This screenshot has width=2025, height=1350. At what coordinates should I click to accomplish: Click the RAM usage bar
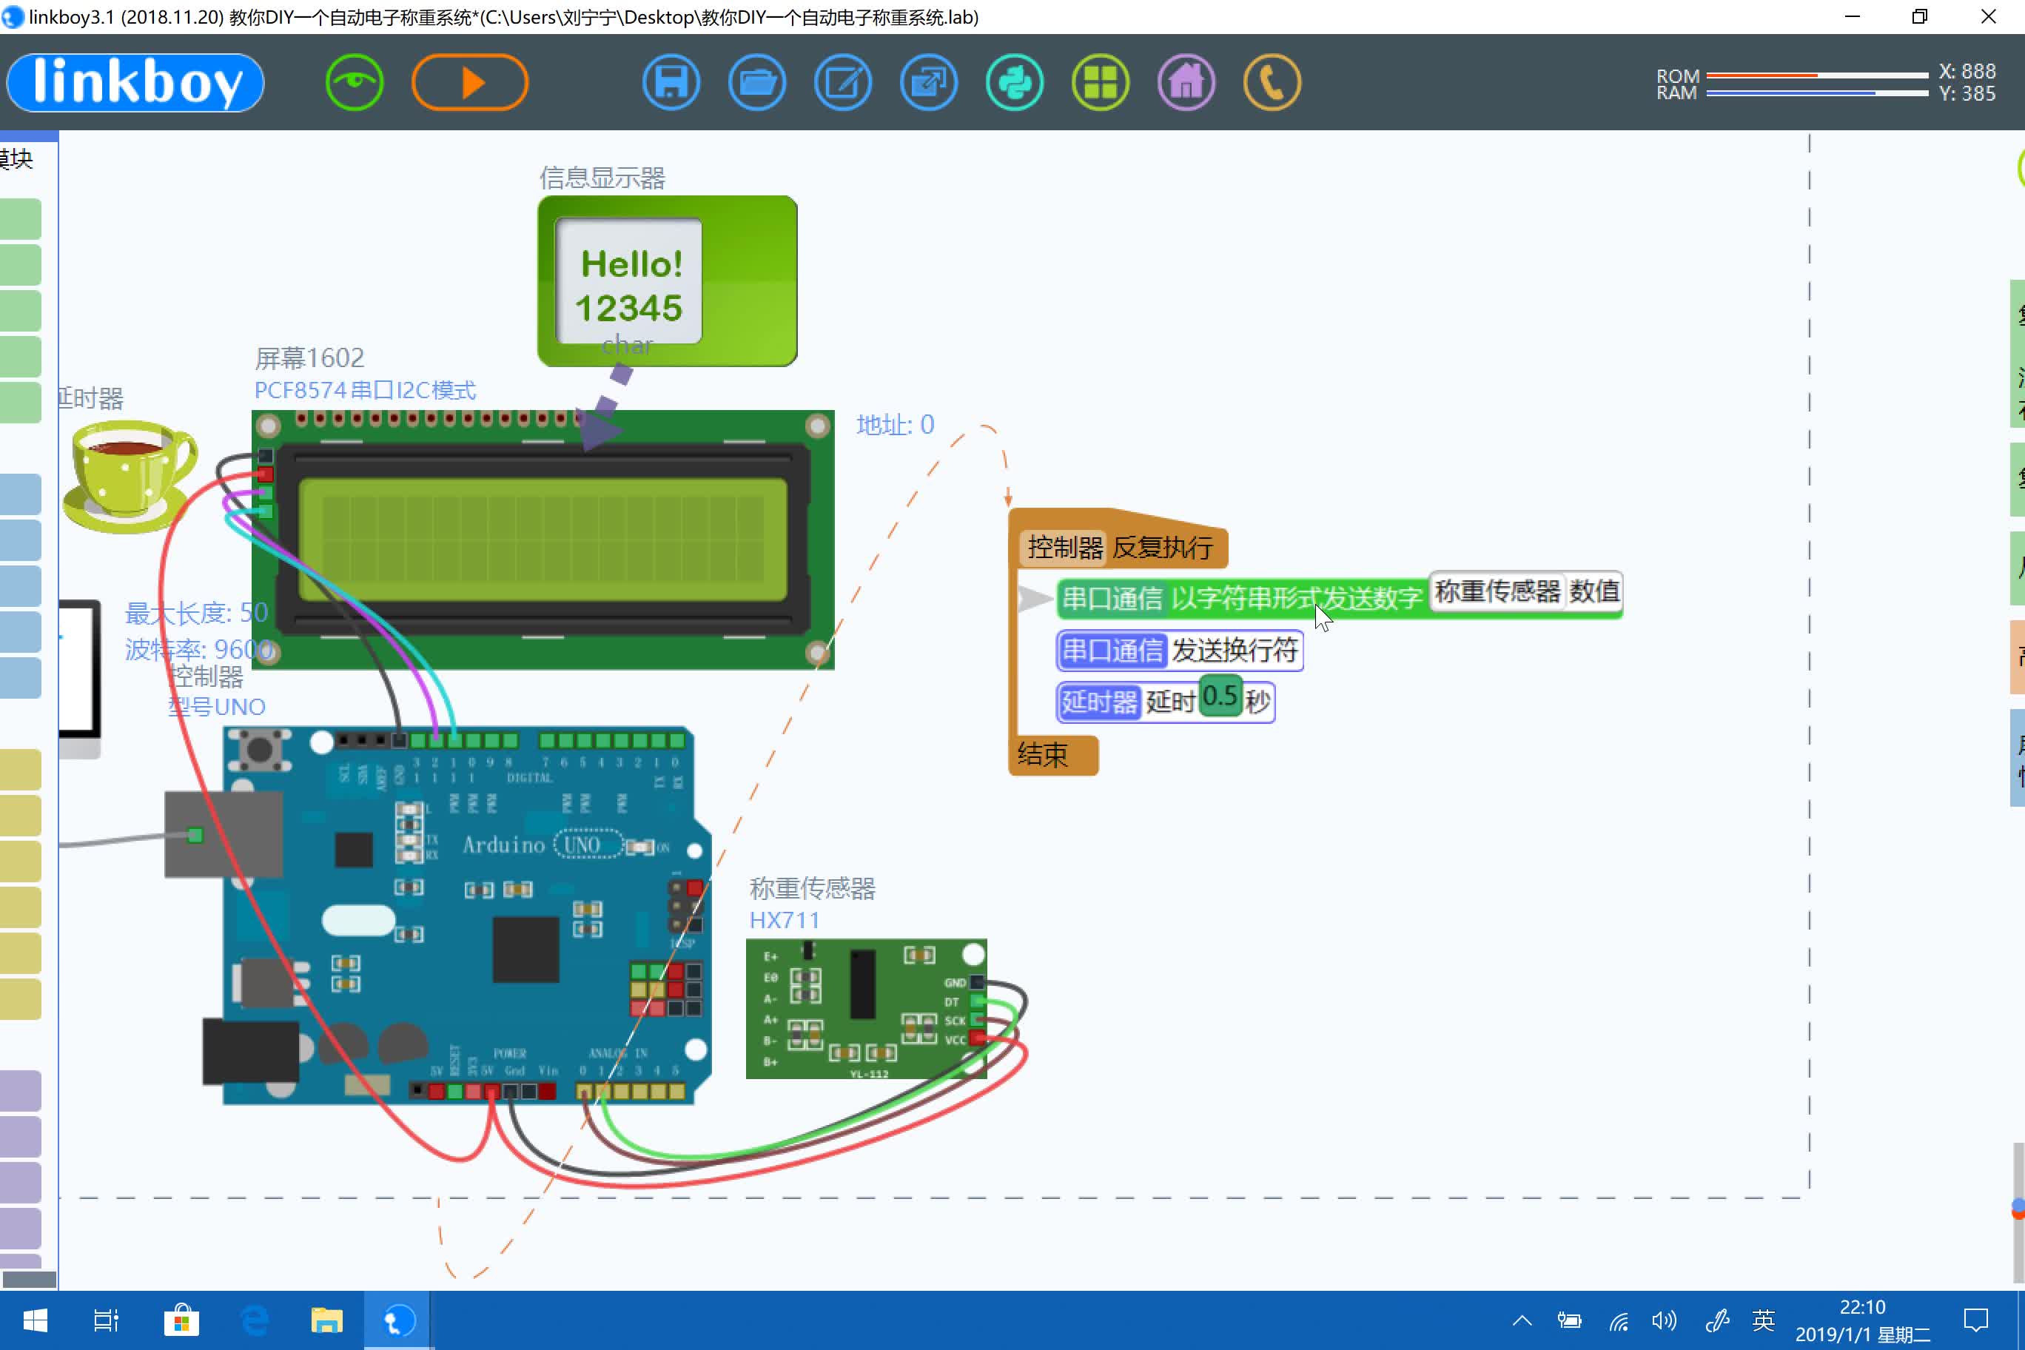pyautogui.click(x=1816, y=93)
